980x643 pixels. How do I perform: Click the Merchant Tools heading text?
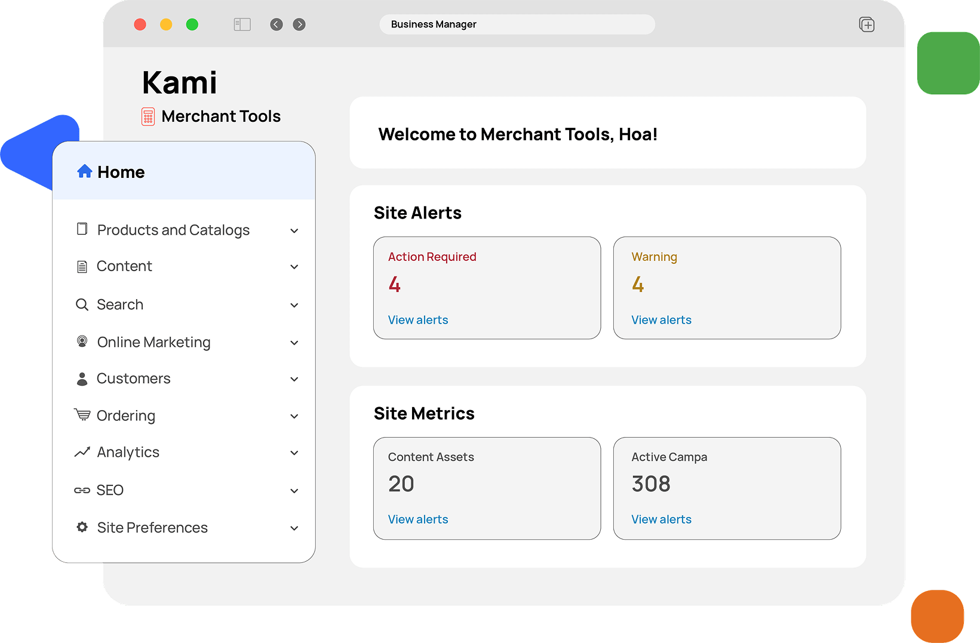pyautogui.click(x=221, y=116)
